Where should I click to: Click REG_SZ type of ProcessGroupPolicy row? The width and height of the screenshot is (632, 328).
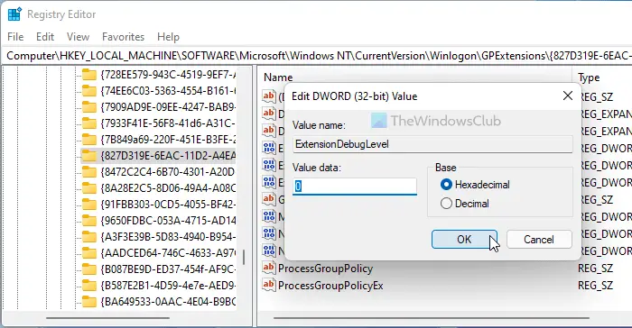coord(595,269)
